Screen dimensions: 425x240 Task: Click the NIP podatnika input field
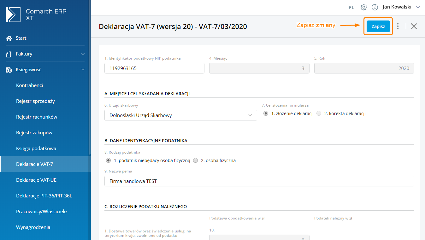coord(154,68)
